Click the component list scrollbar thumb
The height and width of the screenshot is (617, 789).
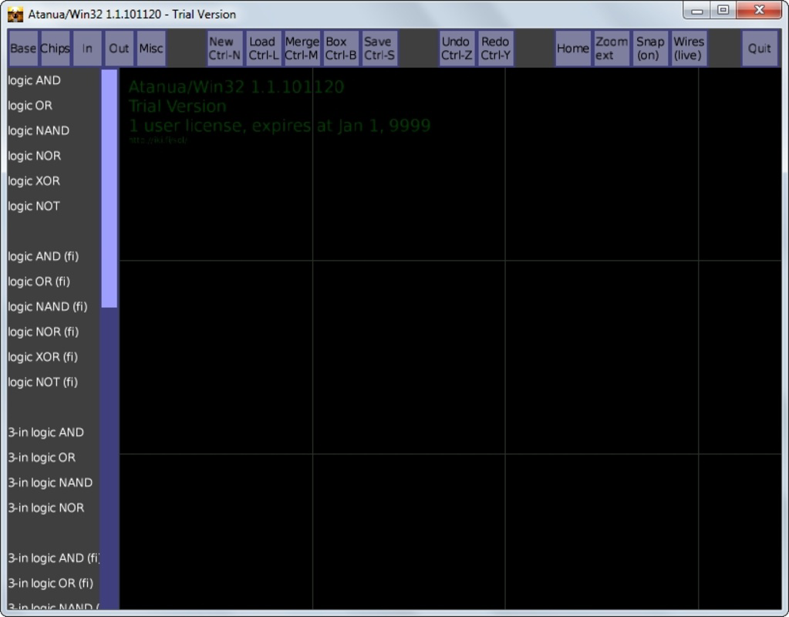pos(110,188)
